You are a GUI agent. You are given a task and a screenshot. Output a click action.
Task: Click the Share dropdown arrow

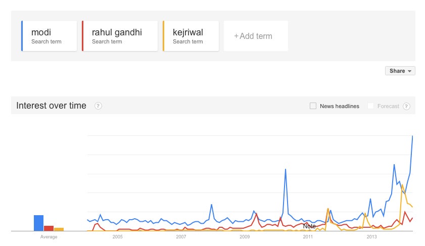click(409, 71)
